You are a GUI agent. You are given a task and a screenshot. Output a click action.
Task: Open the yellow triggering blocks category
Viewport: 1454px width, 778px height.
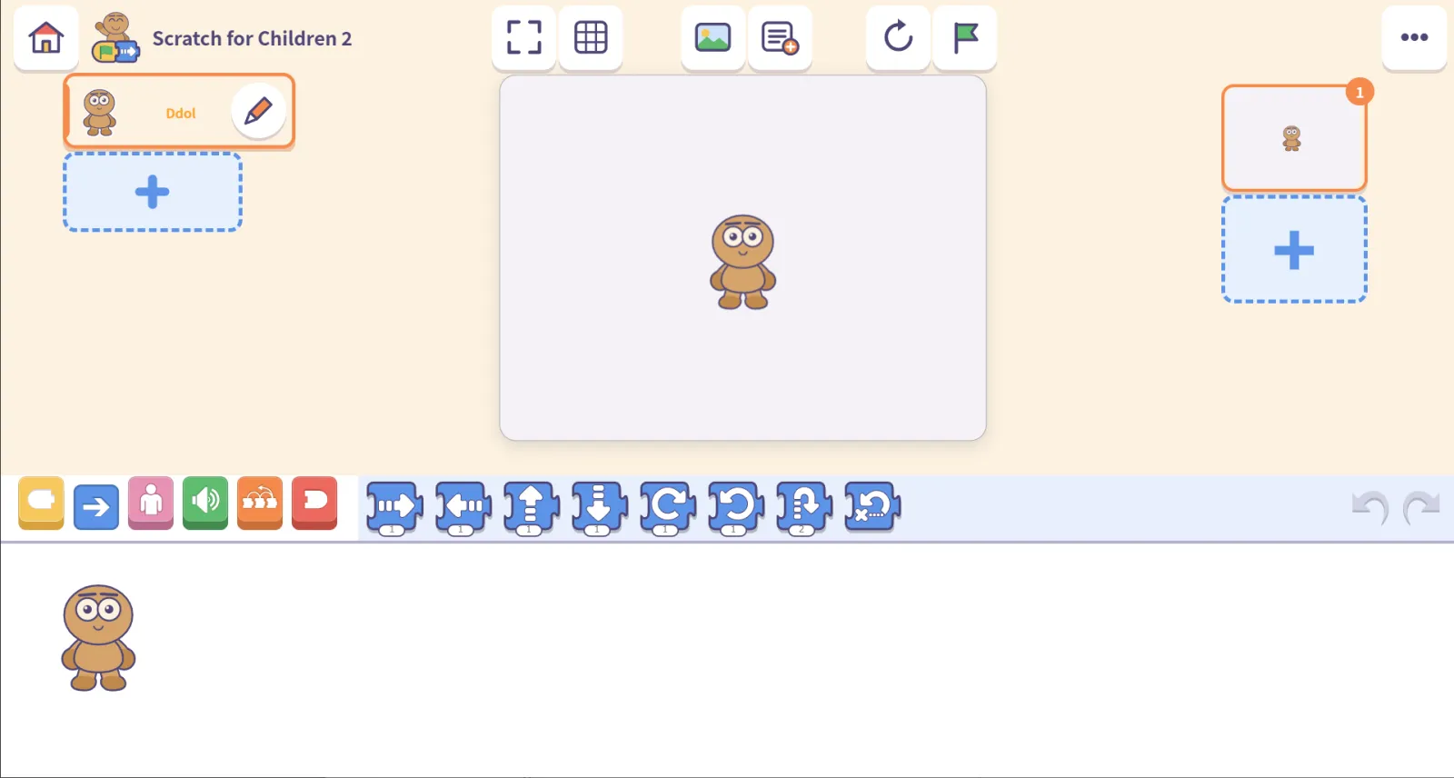(x=41, y=503)
